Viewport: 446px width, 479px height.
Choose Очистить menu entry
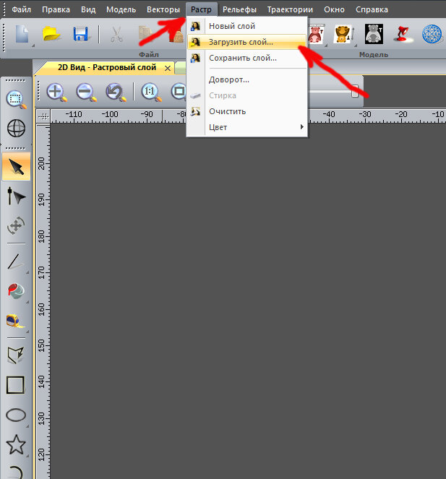(x=247, y=111)
